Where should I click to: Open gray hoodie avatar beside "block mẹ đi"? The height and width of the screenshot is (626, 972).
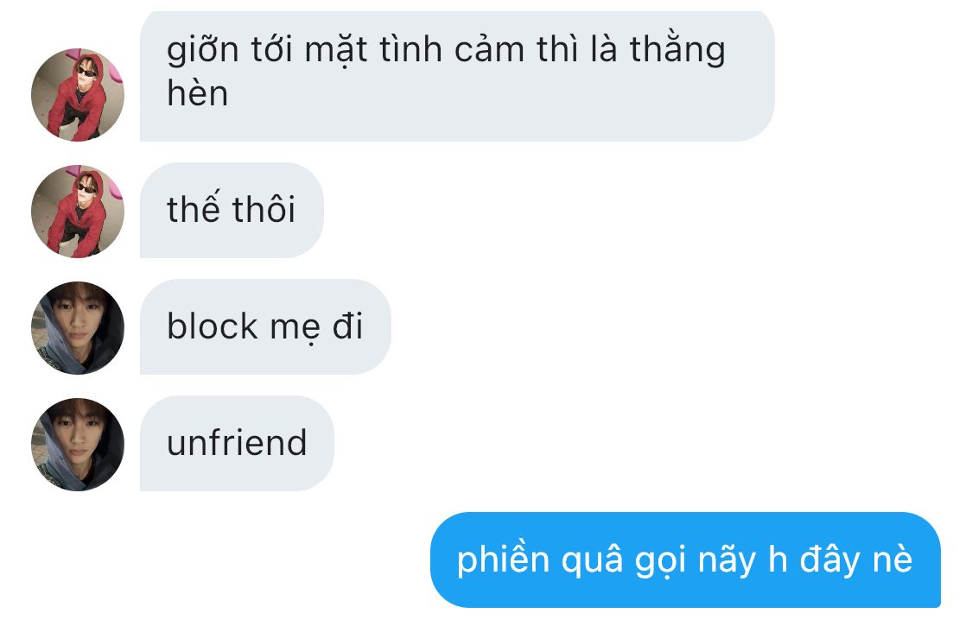tap(78, 328)
